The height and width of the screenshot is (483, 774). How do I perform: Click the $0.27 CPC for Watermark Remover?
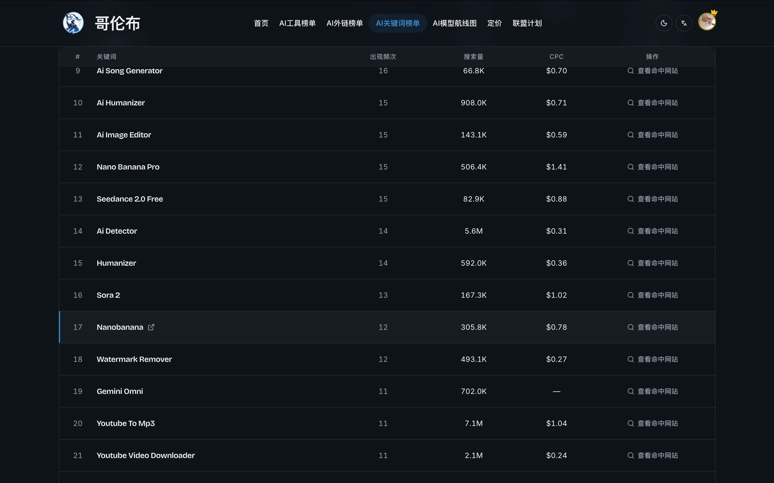[x=557, y=359]
